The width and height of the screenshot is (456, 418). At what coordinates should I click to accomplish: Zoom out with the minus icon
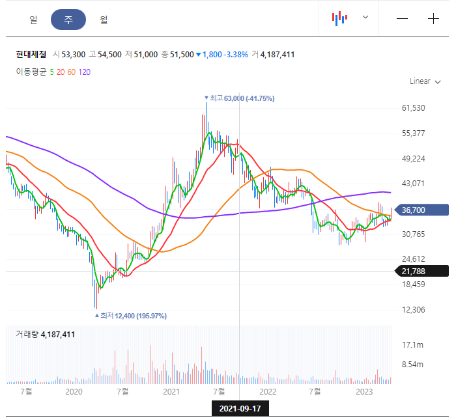(402, 19)
